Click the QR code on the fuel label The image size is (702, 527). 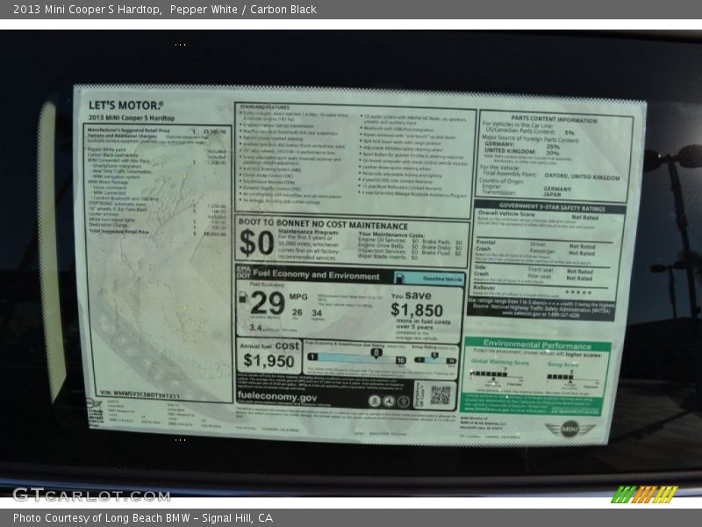440,394
